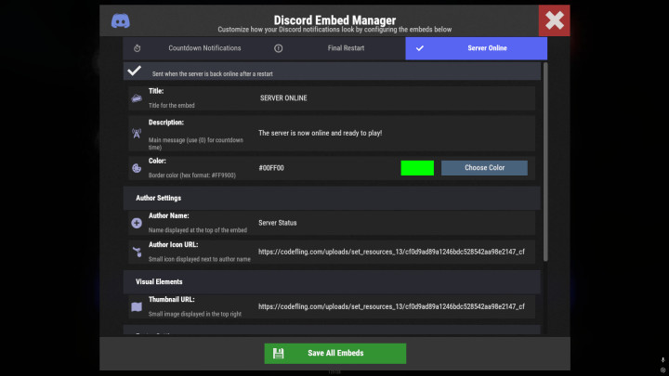Edit the Author Name field Server Status

pos(395,223)
